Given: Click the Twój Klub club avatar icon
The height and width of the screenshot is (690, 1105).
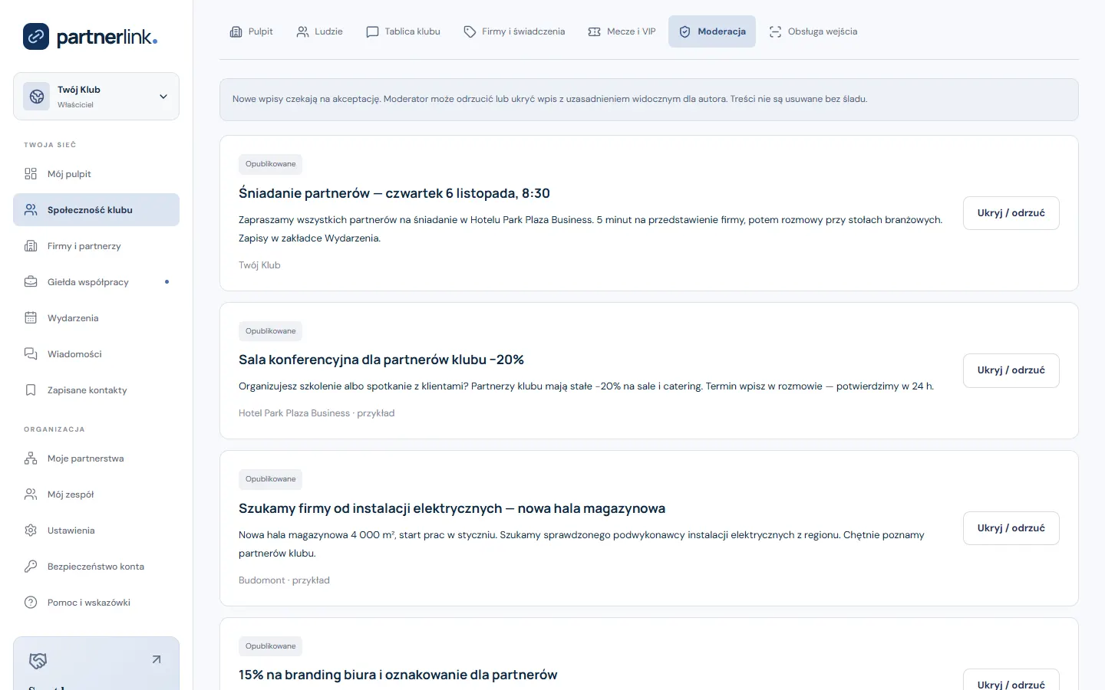Looking at the screenshot, I should (x=37, y=97).
